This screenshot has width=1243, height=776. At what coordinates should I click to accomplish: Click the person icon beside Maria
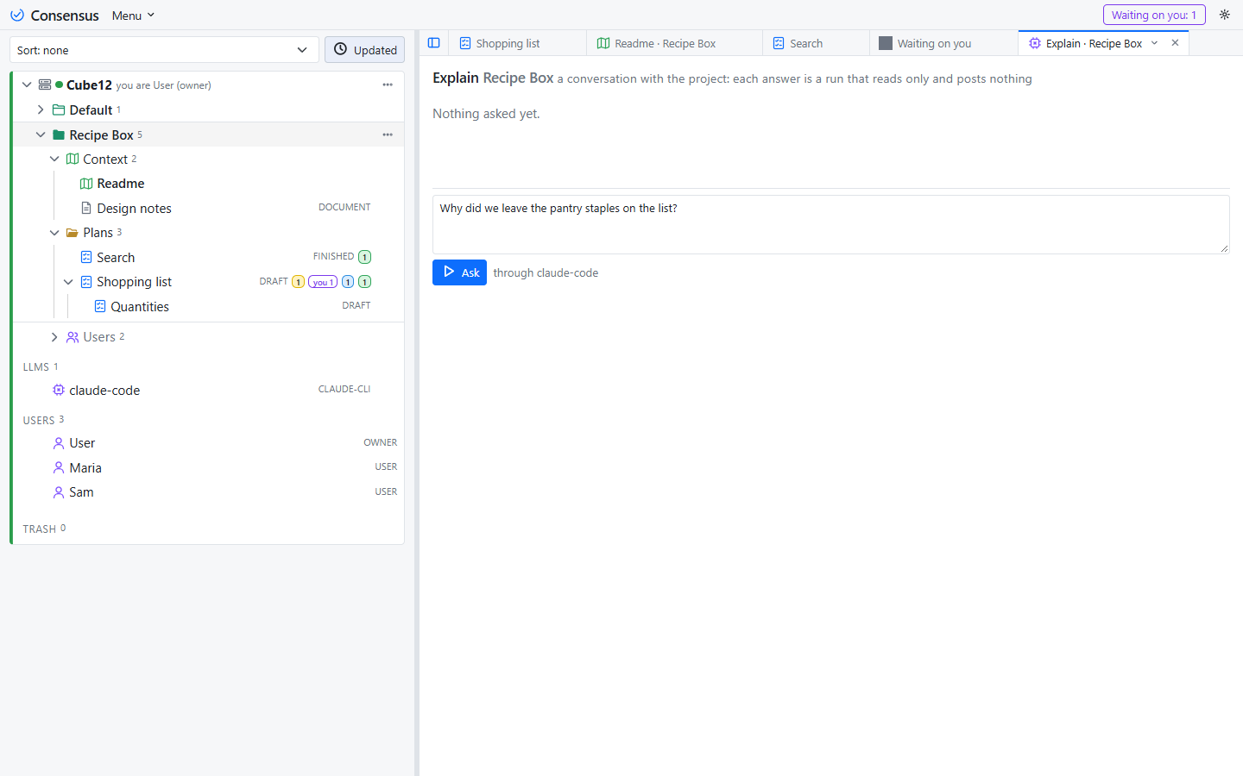tap(59, 467)
